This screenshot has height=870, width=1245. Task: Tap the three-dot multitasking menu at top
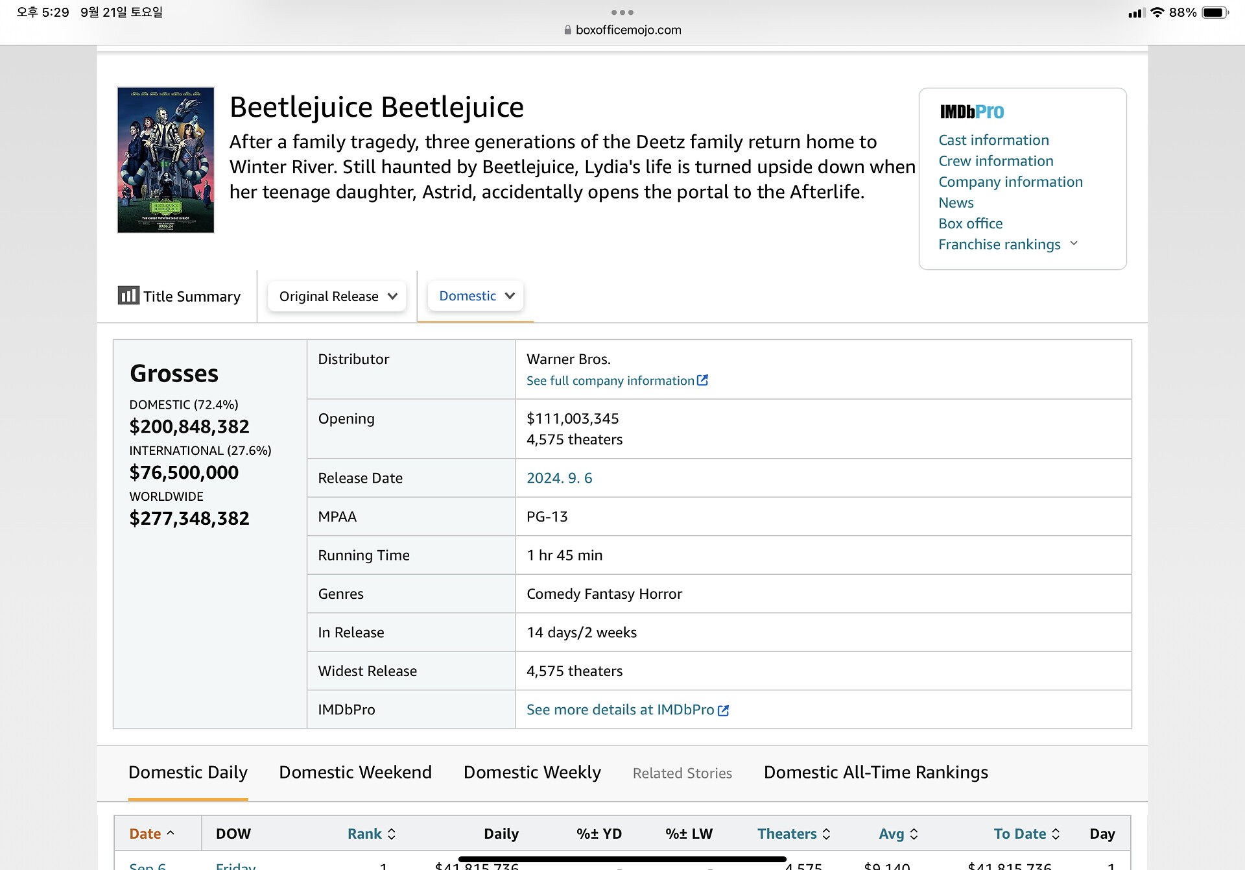click(x=622, y=12)
